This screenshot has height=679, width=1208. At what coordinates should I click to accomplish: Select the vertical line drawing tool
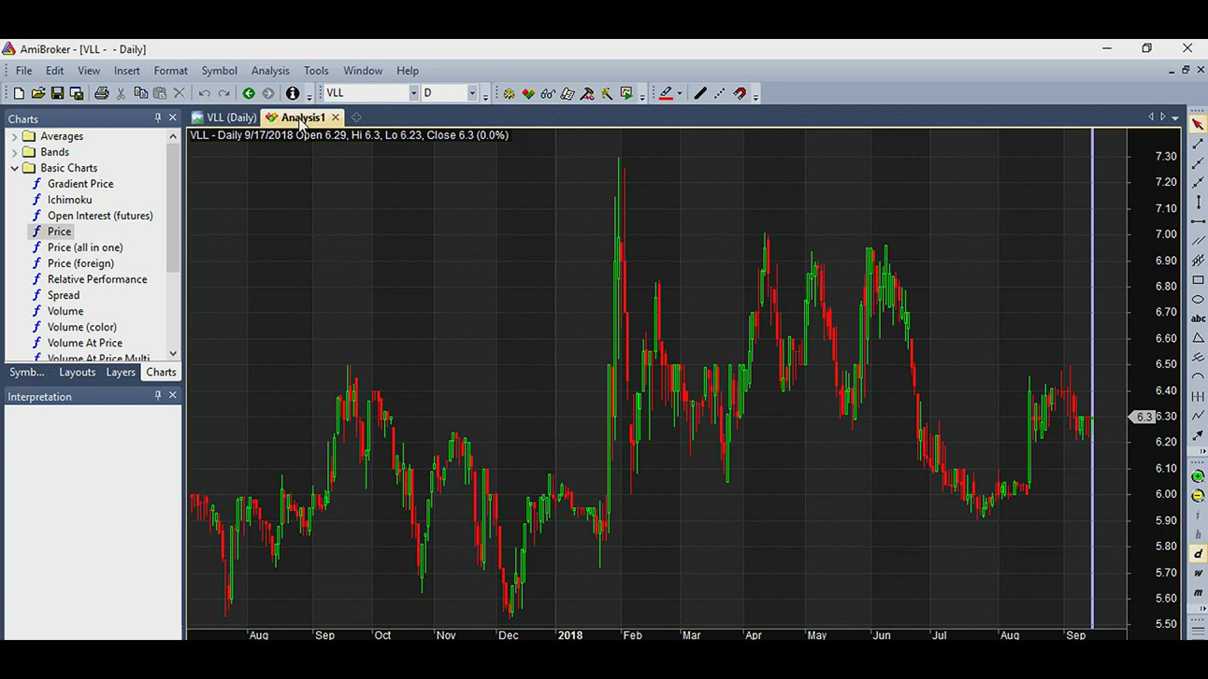pos(1198,202)
